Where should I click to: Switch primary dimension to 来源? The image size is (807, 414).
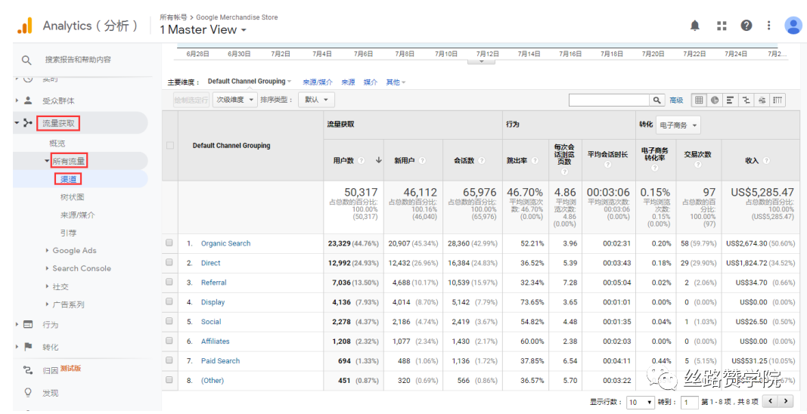(349, 82)
